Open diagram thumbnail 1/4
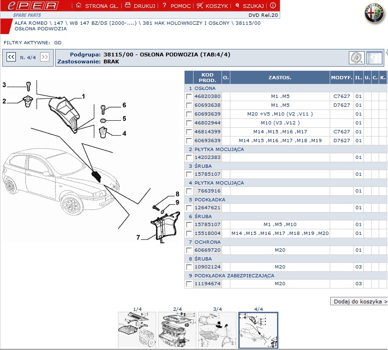The height and width of the screenshot is (350, 388). (x=137, y=330)
